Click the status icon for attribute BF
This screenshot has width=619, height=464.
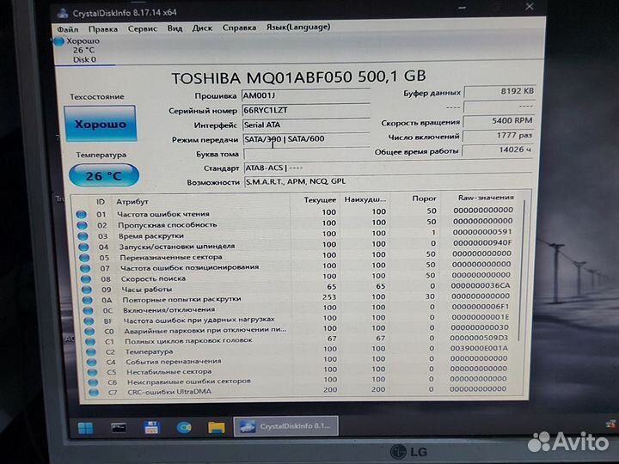click(x=89, y=321)
